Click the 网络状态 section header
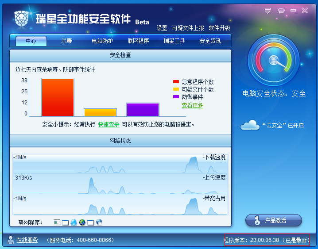Image resolution: width=318 pixels, height=249 pixels. click(x=120, y=141)
